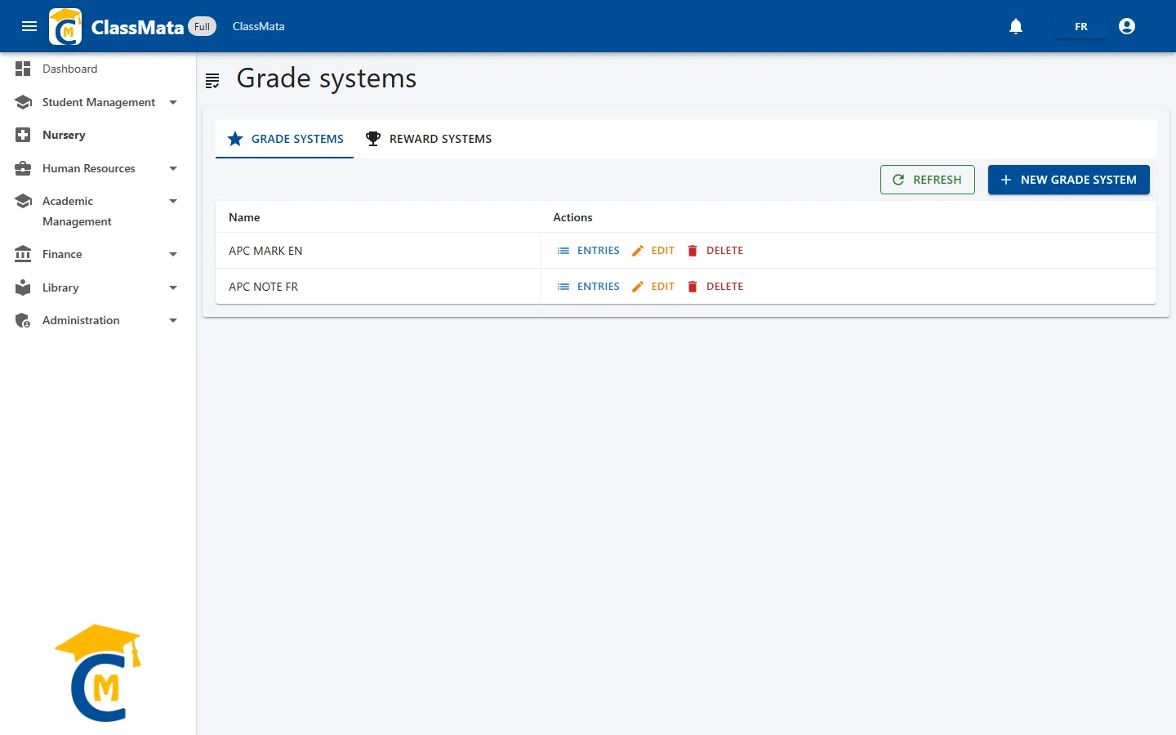1176x735 pixels.
Task: Click the Grade systems page title icon
Action: click(x=212, y=80)
